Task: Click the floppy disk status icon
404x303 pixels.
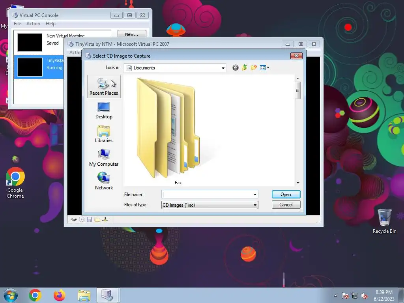Action: point(90,219)
